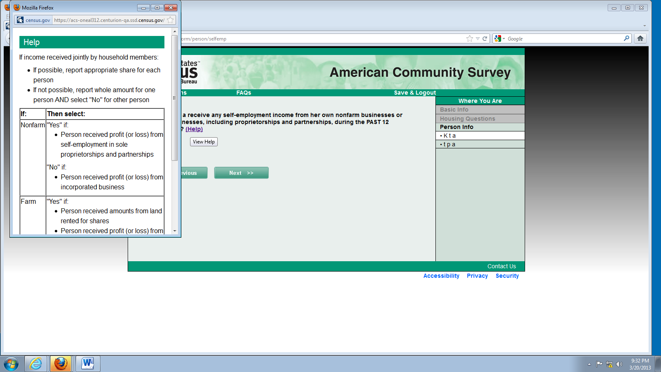Click the bookmark star in the Help popup
Viewport: 661px width, 372px height.
(170, 20)
